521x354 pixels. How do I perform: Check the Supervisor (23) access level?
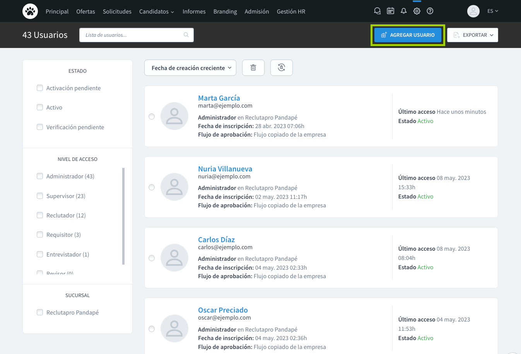40,196
